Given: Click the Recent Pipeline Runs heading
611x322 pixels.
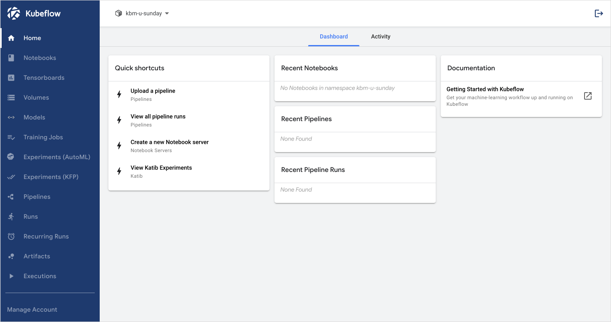Looking at the screenshot, I should point(313,169).
